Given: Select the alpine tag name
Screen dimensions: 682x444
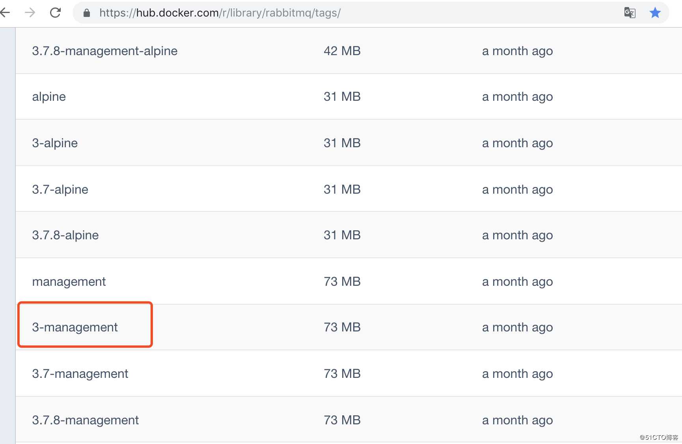Looking at the screenshot, I should click(49, 97).
